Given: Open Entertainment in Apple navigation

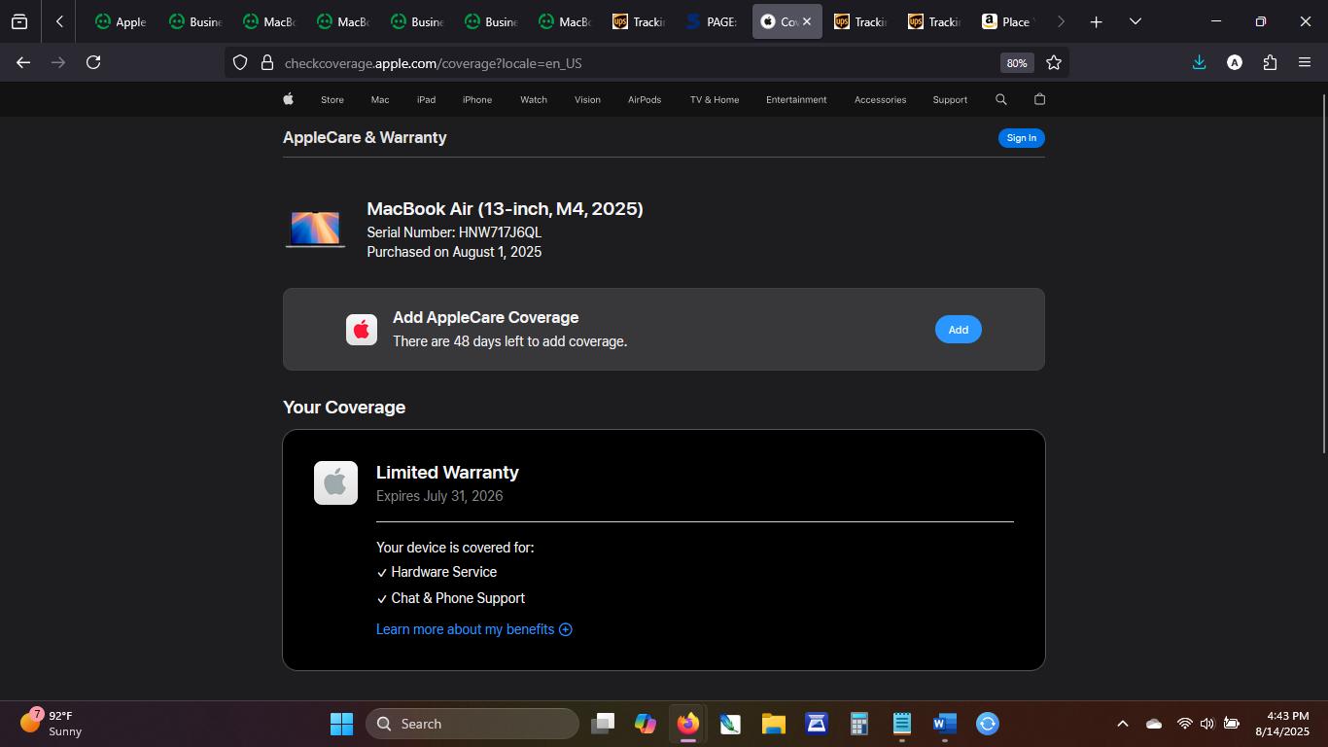Looking at the screenshot, I should [796, 99].
